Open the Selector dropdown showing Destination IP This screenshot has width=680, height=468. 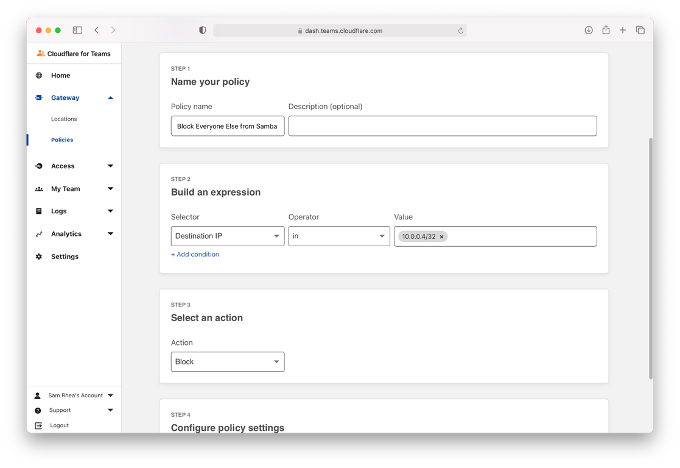pyautogui.click(x=228, y=236)
